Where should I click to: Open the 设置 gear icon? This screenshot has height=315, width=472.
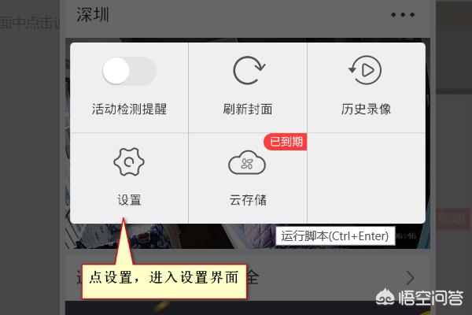(129, 162)
